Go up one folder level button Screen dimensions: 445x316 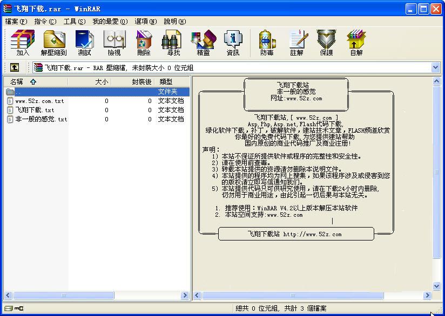point(15,67)
